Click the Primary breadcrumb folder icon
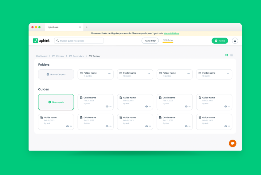Viewport: 261px width, 175px height. point(54,56)
